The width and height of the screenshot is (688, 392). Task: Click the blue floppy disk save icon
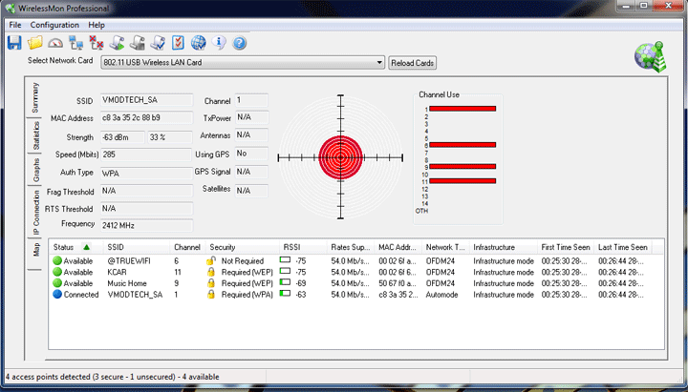(14, 43)
